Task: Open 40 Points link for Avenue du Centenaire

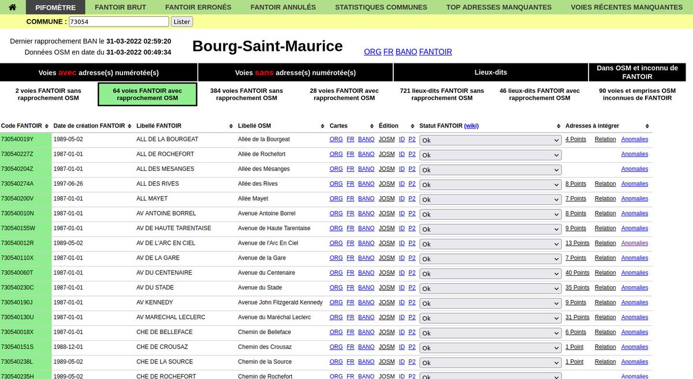Action: coord(577,273)
